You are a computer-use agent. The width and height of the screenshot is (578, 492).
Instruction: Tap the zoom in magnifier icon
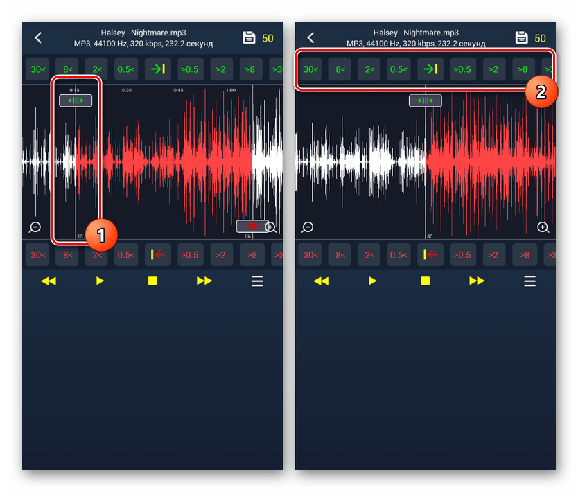[270, 227]
